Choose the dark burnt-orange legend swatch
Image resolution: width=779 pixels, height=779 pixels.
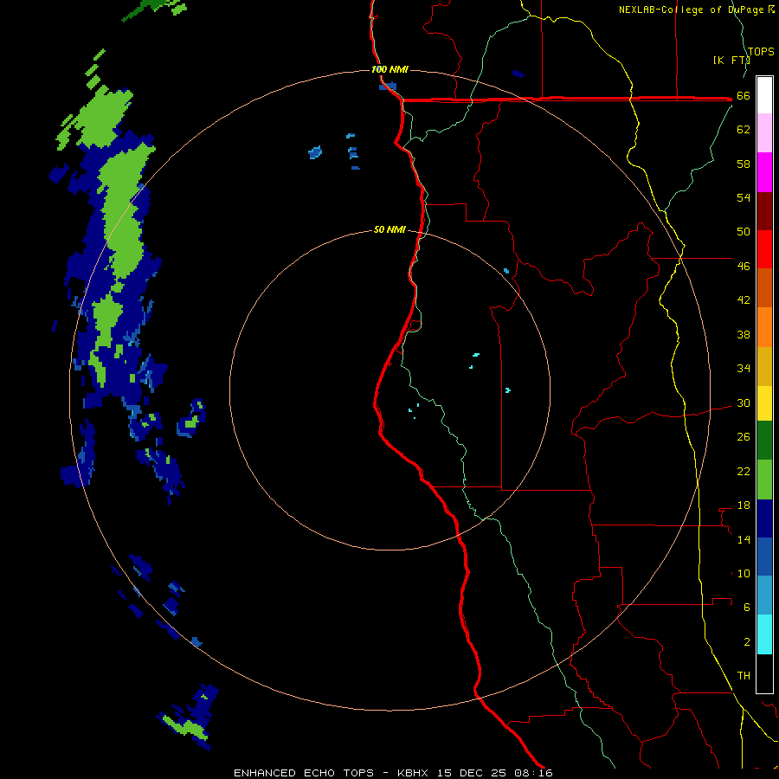pyautogui.click(x=764, y=288)
